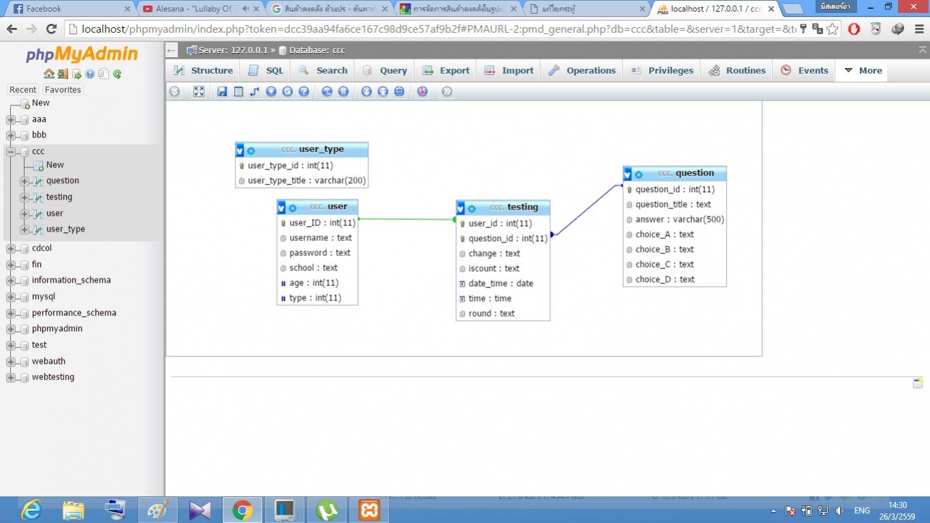Click New under ccc database
This screenshot has width=930, height=523.
pyautogui.click(x=55, y=165)
